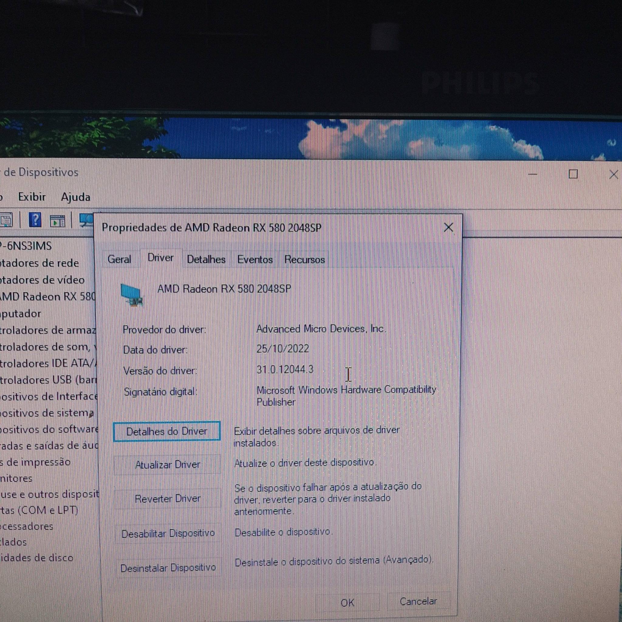Switch to the Detalhes tab
The height and width of the screenshot is (622, 622).
[206, 259]
